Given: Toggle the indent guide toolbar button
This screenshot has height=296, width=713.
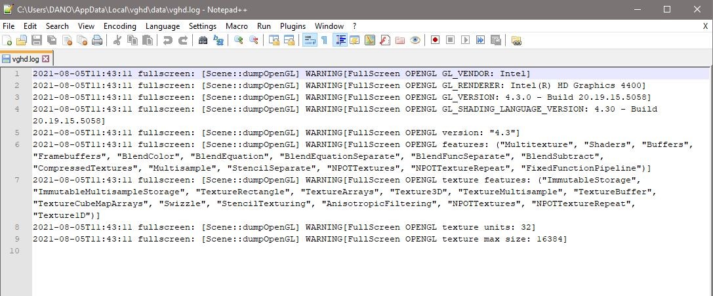Looking at the screenshot, I should coord(340,41).
